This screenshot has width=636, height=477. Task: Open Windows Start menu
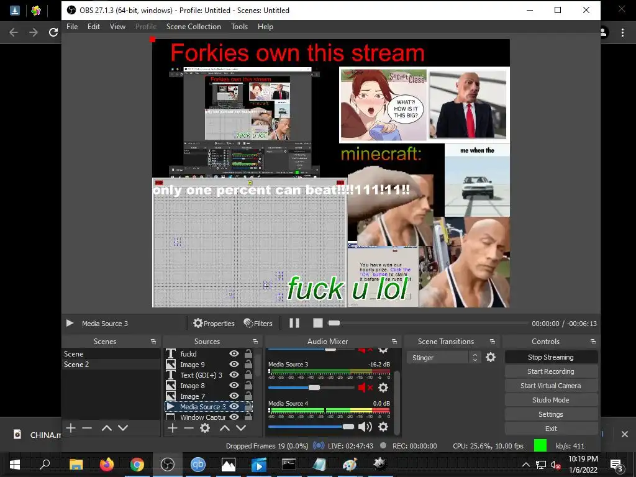[x=15, y=465]
